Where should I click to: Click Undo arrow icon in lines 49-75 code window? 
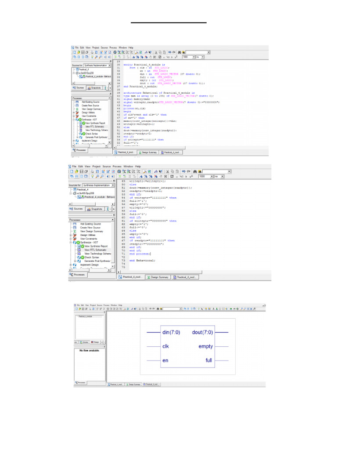[183, 171]
